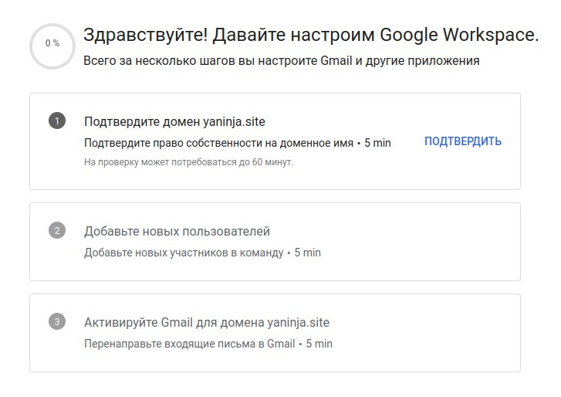Click the activate Gmail card
This screenshot has width=561, height=397.
click(x=275, y=333)
